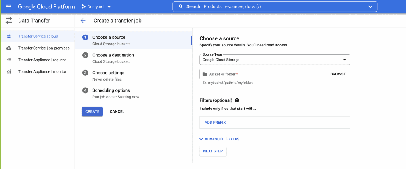Open the hamburger navigation menu
406x169 pixels.
point(9,6)
